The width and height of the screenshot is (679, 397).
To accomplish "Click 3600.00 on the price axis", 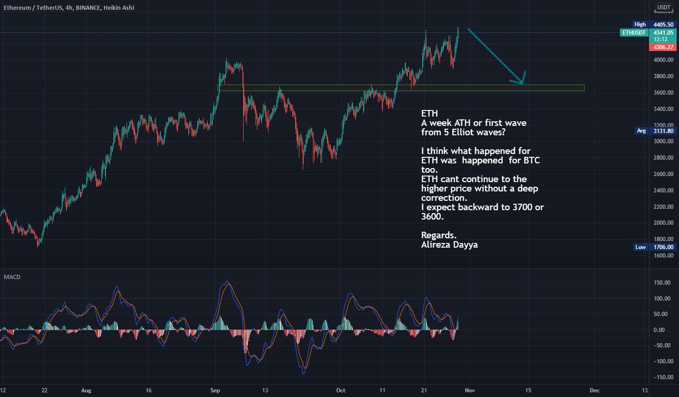I will tap(664, 93).
